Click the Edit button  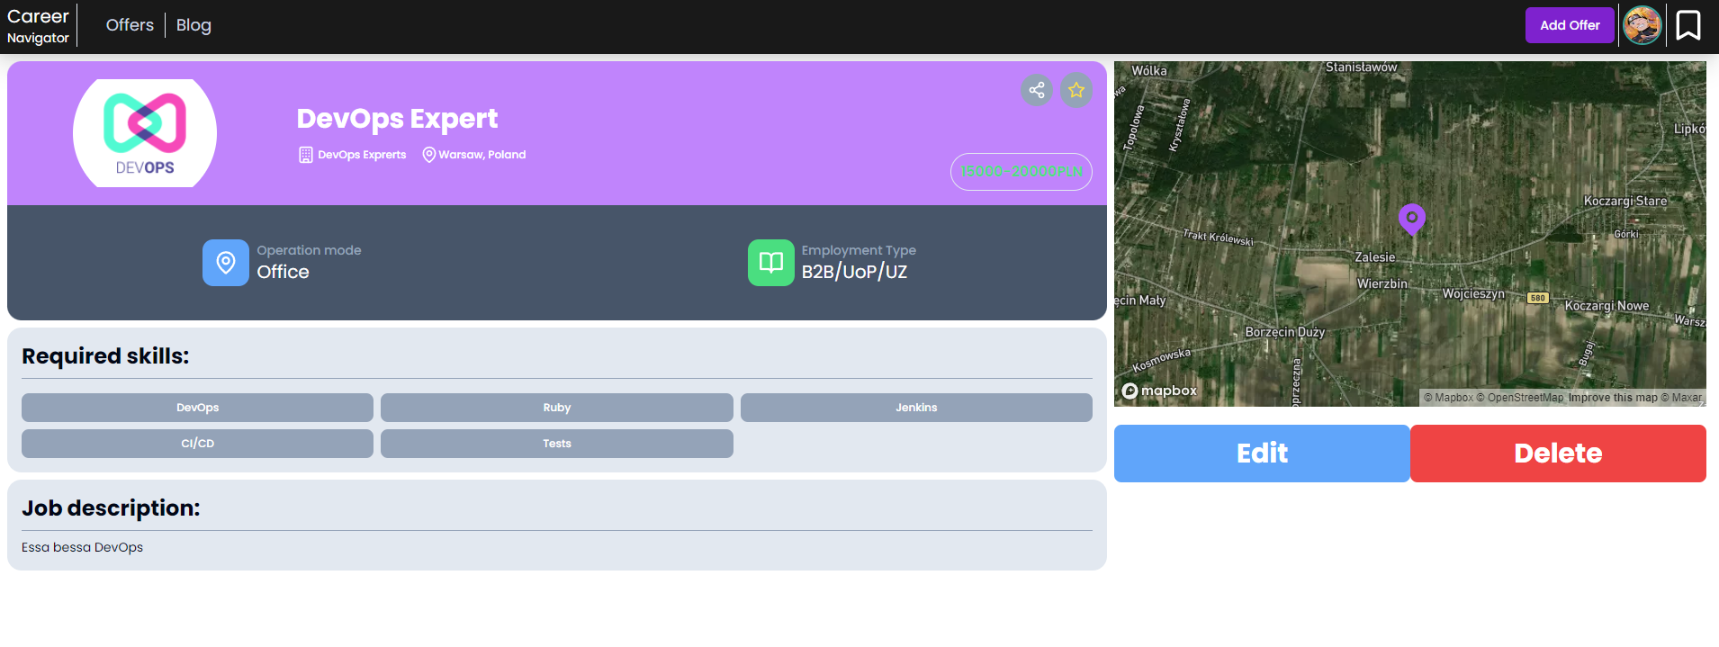tap(1262, 454)
